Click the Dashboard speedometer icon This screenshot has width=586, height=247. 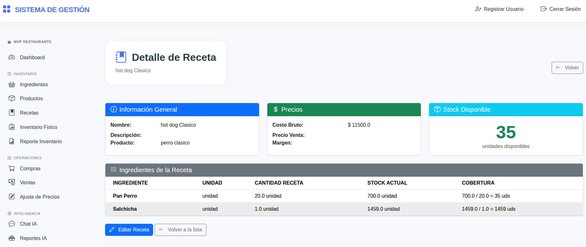coord(12,57)
